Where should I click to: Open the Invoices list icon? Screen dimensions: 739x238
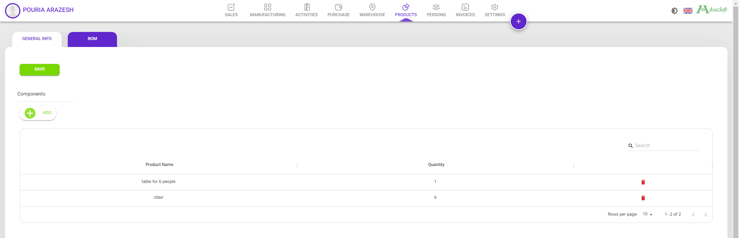click(465, 7)
